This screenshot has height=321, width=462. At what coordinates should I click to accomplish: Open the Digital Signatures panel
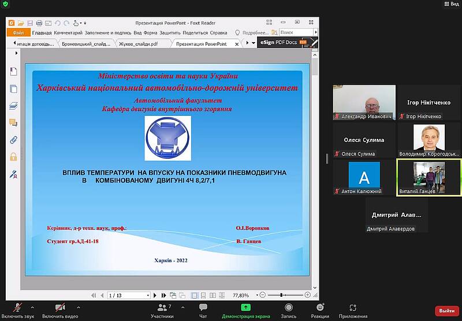[x=13, y=173]
